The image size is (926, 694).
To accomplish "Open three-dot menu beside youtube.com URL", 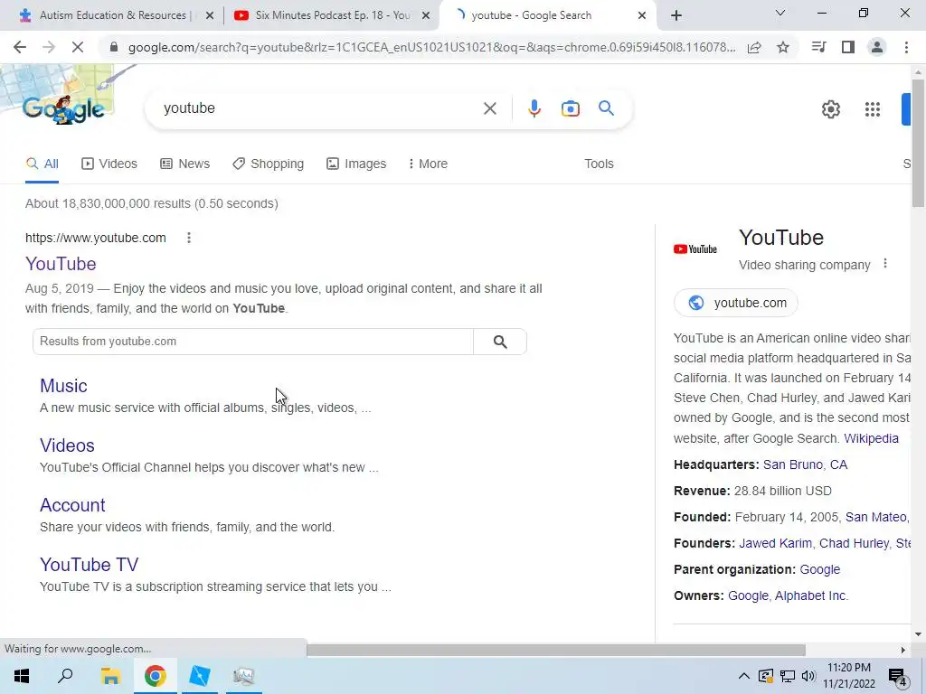I will click(x=189, y=238).
